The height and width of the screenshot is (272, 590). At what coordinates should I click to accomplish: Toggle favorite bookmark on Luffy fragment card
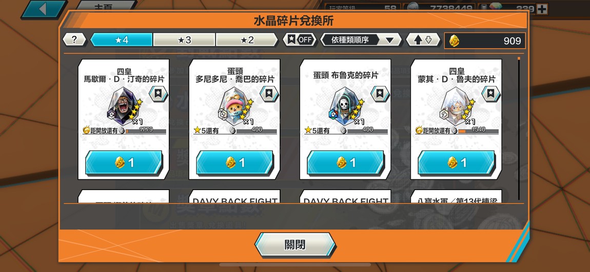[491, 94]
